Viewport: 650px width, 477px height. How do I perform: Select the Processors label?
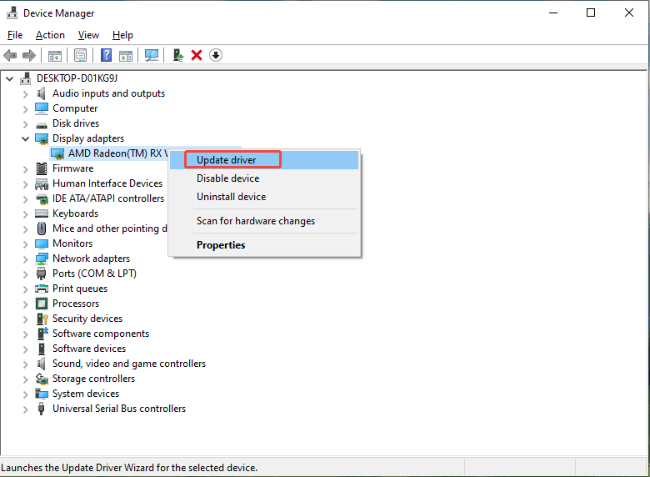pos(76,304)
